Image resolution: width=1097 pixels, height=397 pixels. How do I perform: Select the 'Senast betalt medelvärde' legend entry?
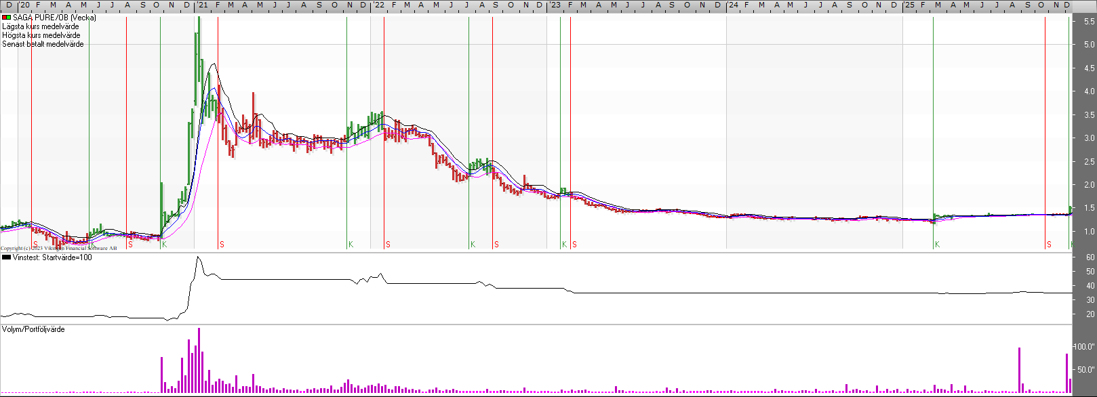[x=43, y=44]
